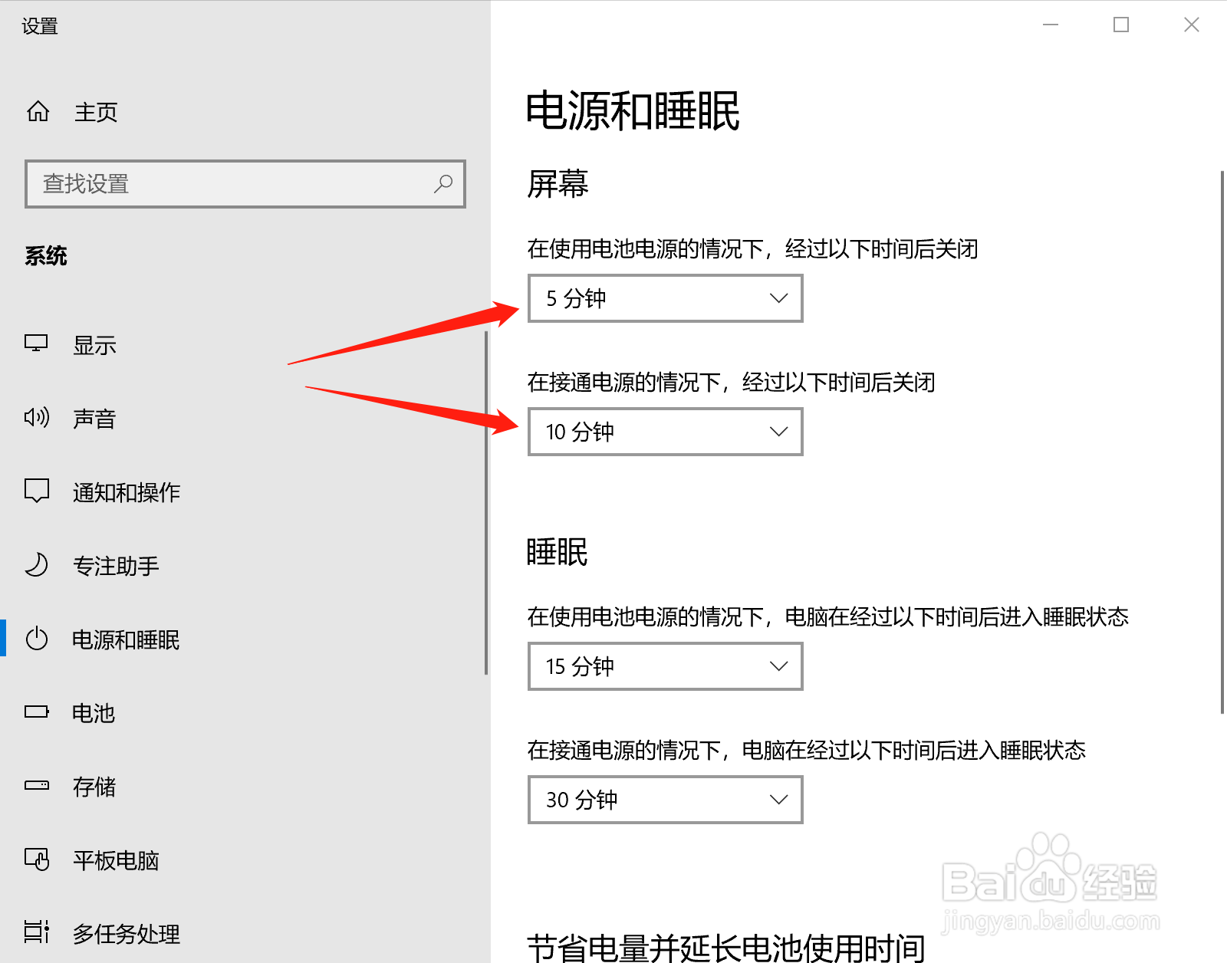Open the 10 分钟 plugged-in screen dropdown
1227x963 pixels.
664,431
